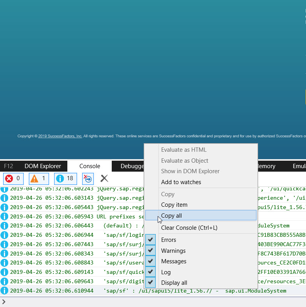Viewport: 306px width, 307px height.
Task: Click the console prompt chevron icon
Action: [x=4, y=302]
